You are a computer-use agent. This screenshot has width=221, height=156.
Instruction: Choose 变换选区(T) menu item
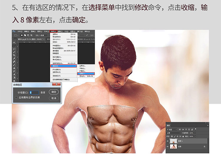[x=64, y=76]
